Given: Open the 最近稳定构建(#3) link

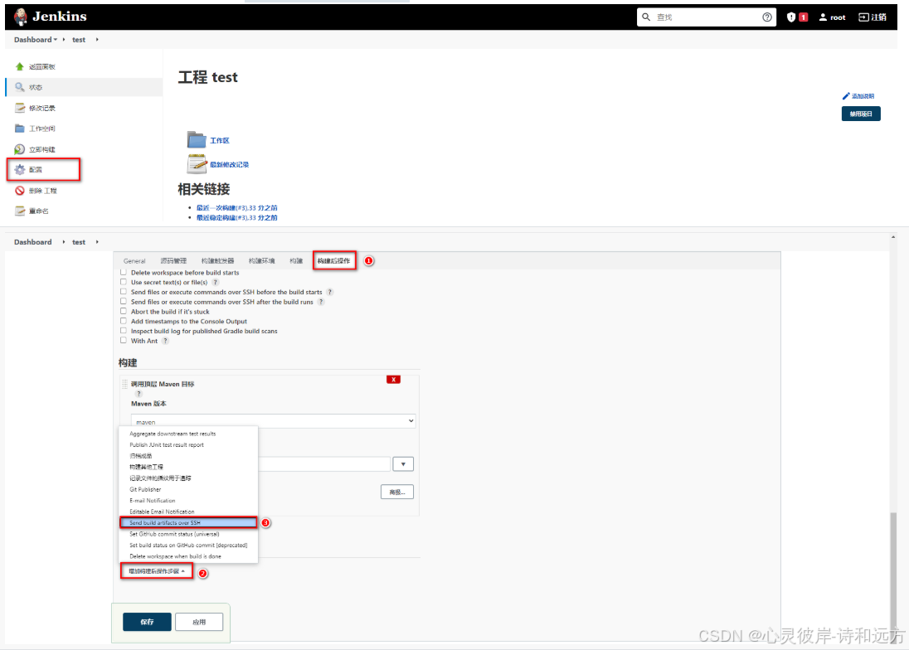Looking at the screenshot, I should pyautogui.click(x=236, y=218).
